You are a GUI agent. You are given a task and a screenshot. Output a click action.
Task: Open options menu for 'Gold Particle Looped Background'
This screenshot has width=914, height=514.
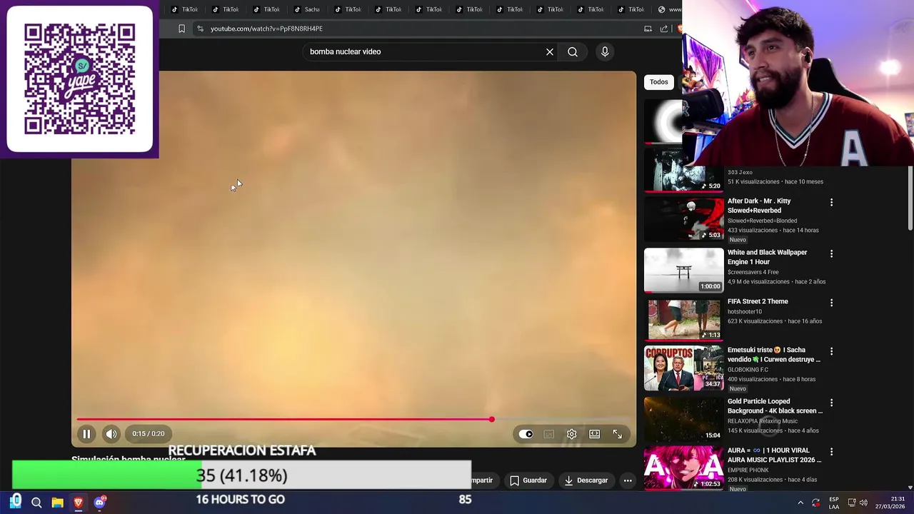coord(831,403)
